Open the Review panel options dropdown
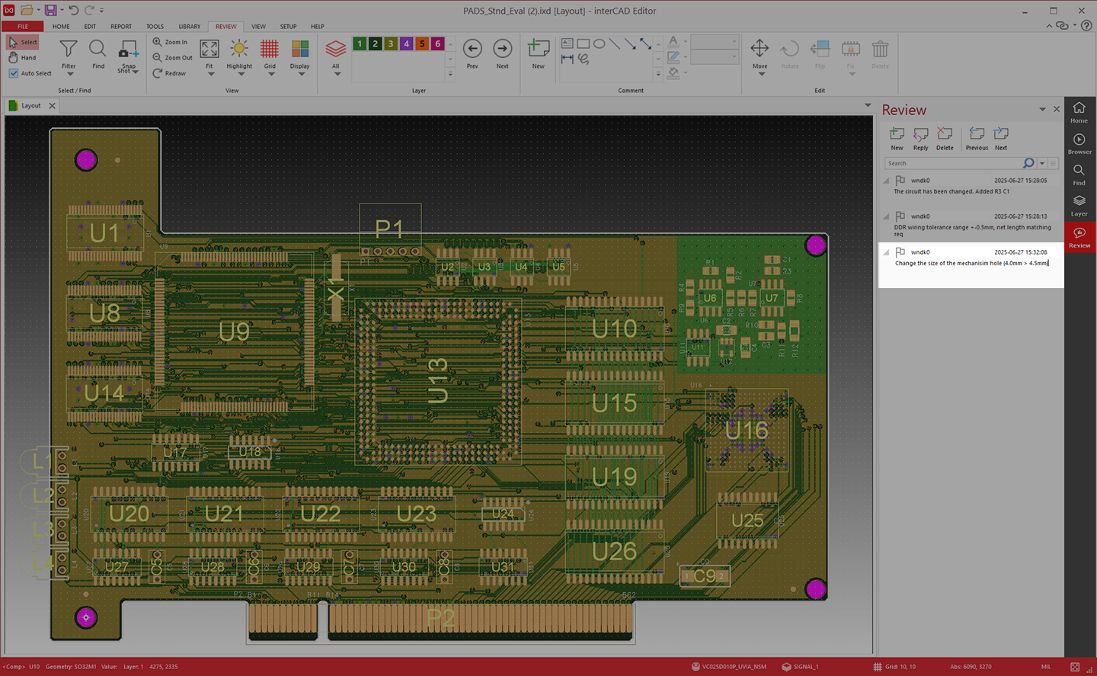The width and height of the screenshot is (1097, 676). (x=1042, y=110)
